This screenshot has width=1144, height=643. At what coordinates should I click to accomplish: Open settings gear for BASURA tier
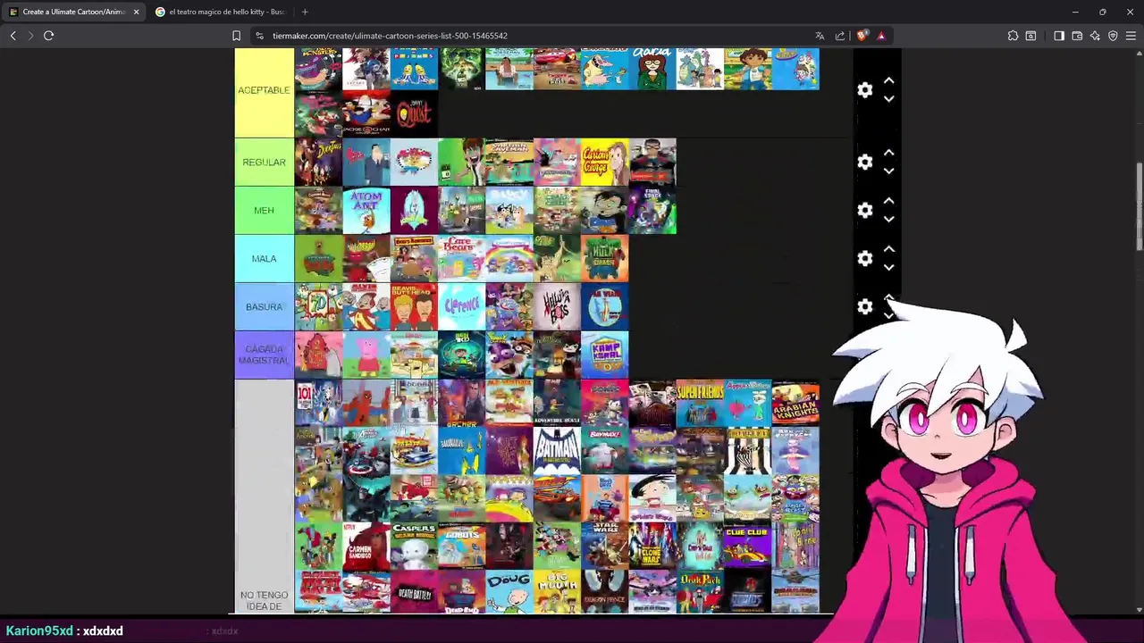pyautogui.click(x=864, y=307)
